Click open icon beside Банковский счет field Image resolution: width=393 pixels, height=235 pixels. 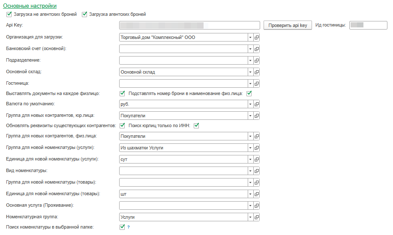[x=257, y=49]
